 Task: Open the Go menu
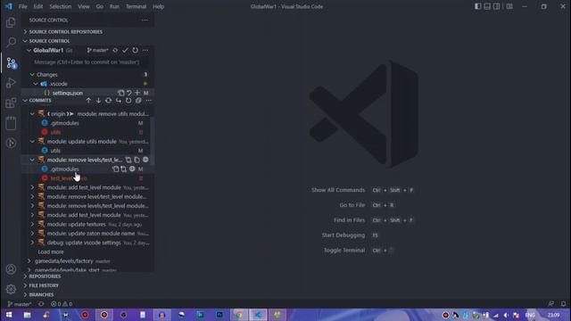point(99,6)
